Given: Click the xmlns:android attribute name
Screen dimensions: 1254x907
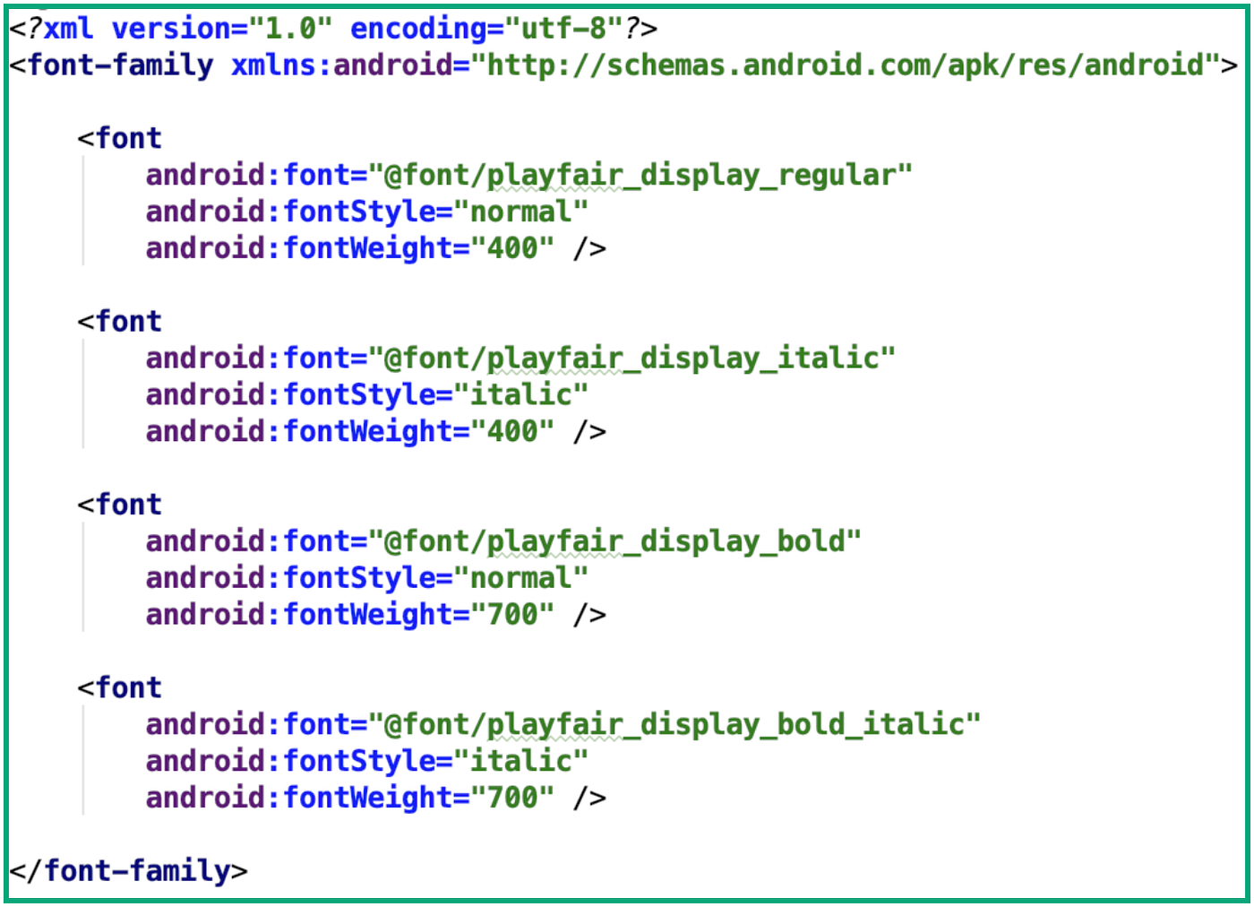Looking at the screenshot, I should (342, 65).
